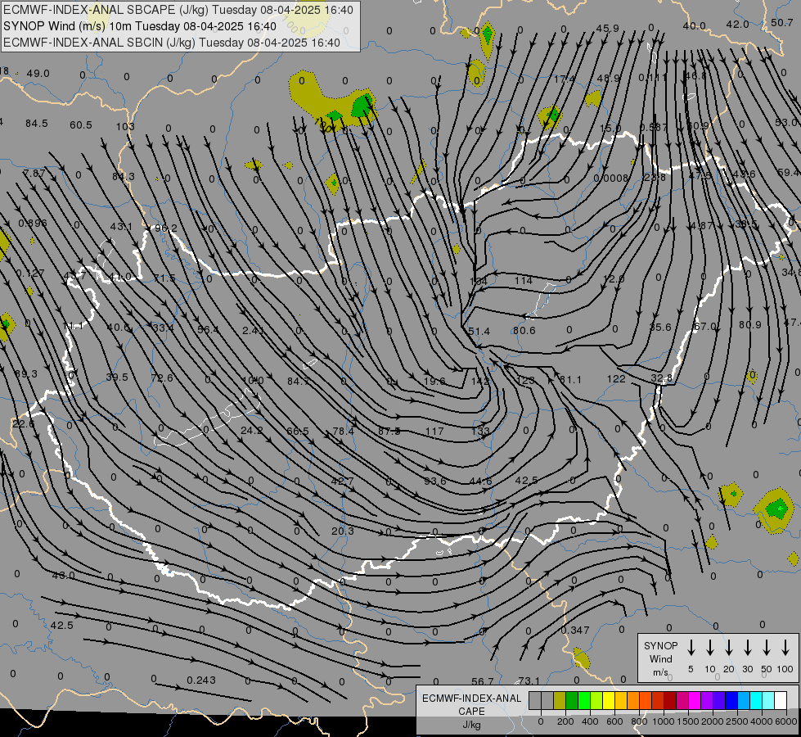801x737 pixels.
Task: Click the 100 m/s wind arrow in legend
Action: (785, 647)
